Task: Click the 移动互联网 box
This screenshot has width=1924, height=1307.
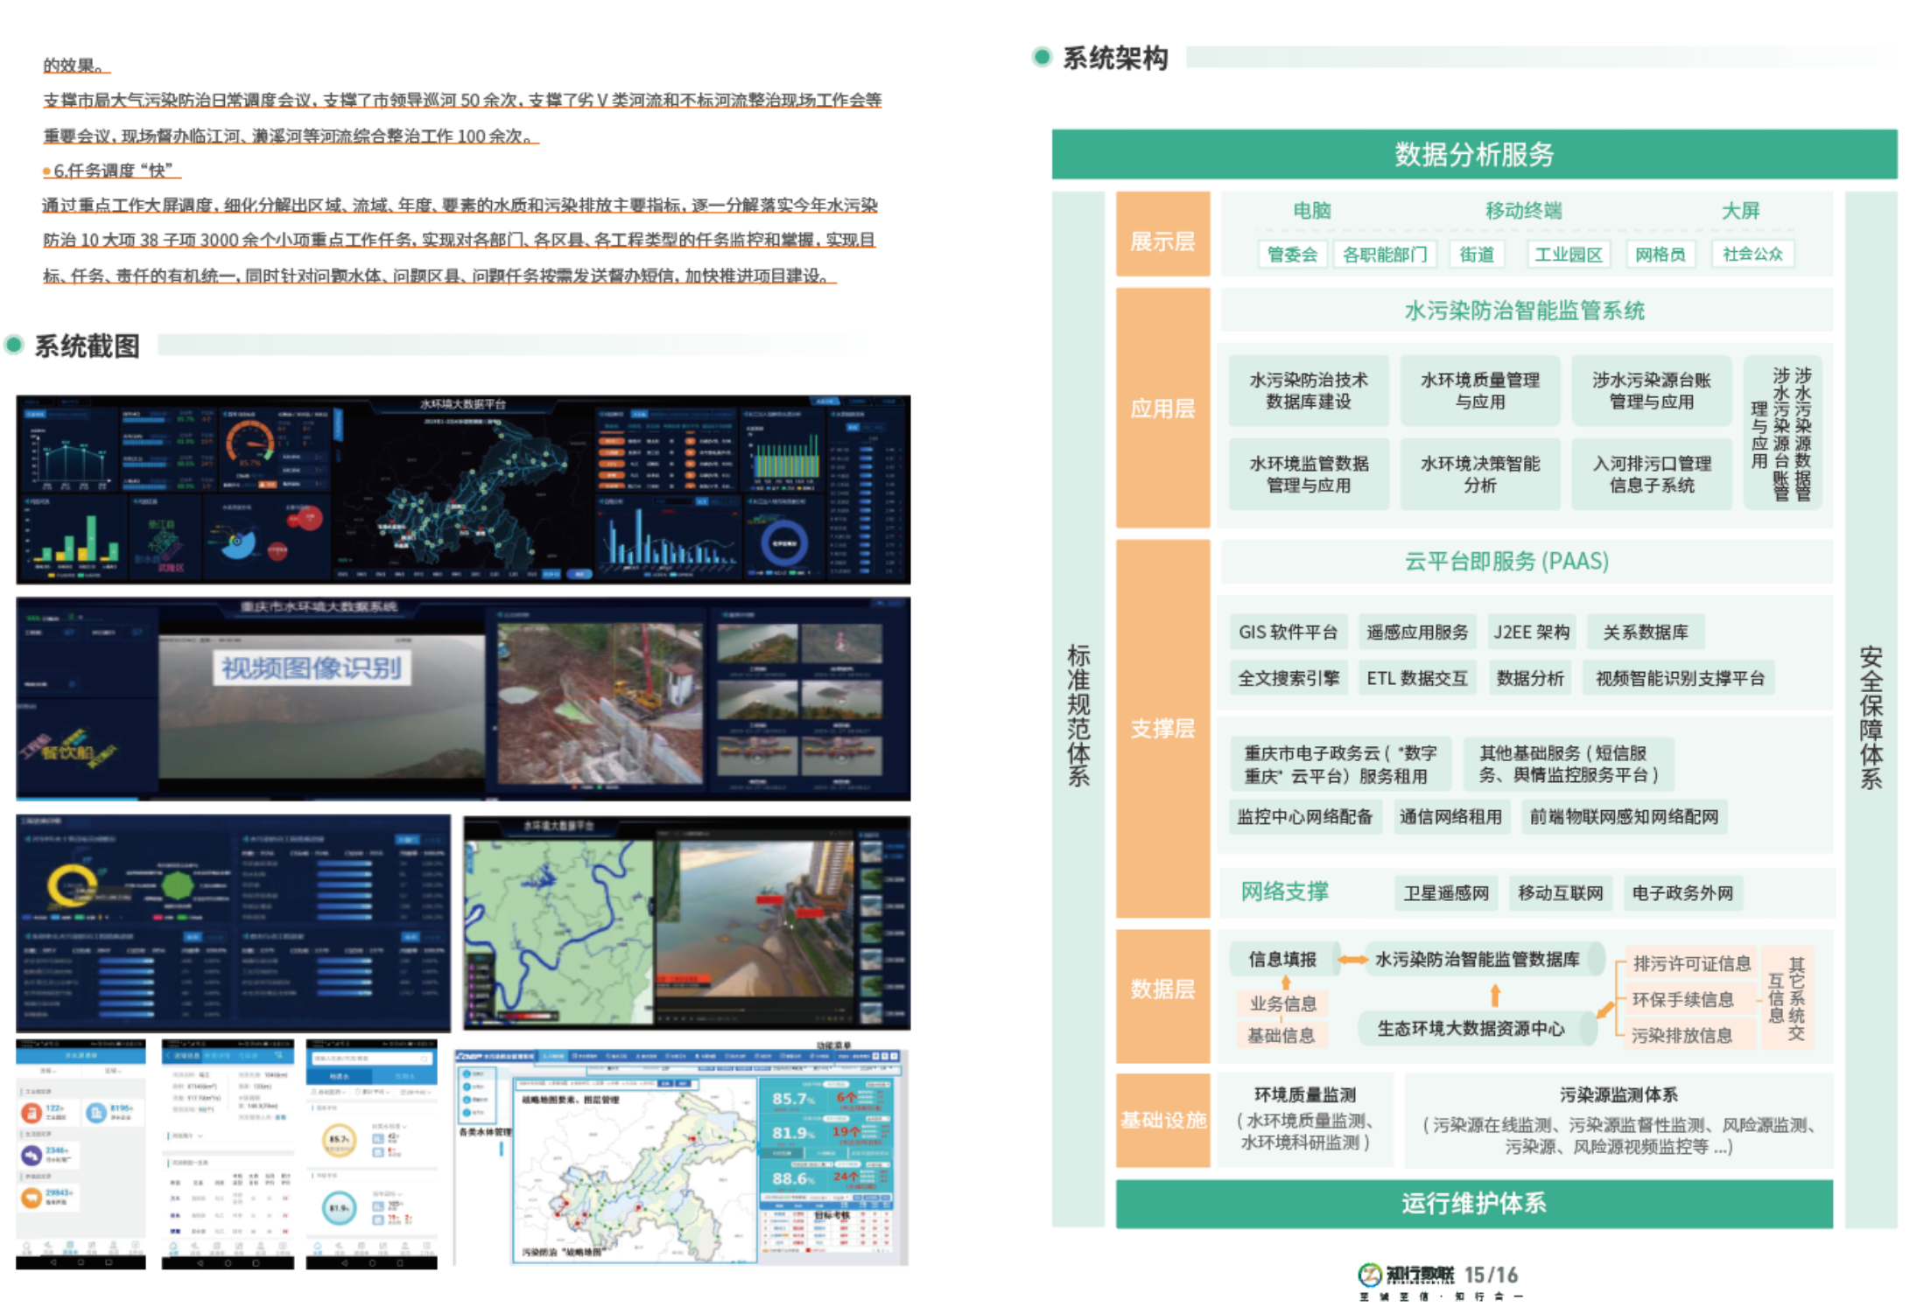Action: click(1561, 892)
